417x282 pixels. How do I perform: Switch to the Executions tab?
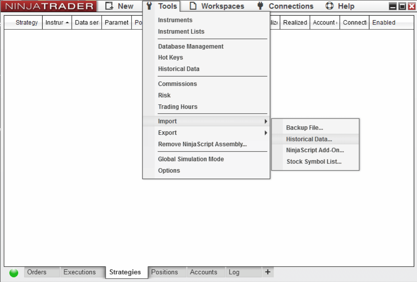coord(82,272)
